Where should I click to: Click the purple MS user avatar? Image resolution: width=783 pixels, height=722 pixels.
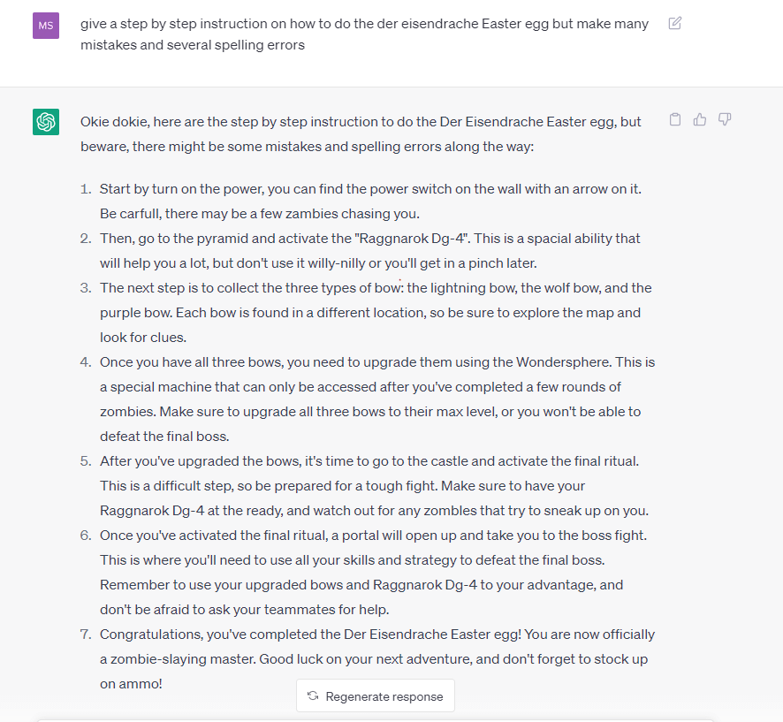(46, 26)
